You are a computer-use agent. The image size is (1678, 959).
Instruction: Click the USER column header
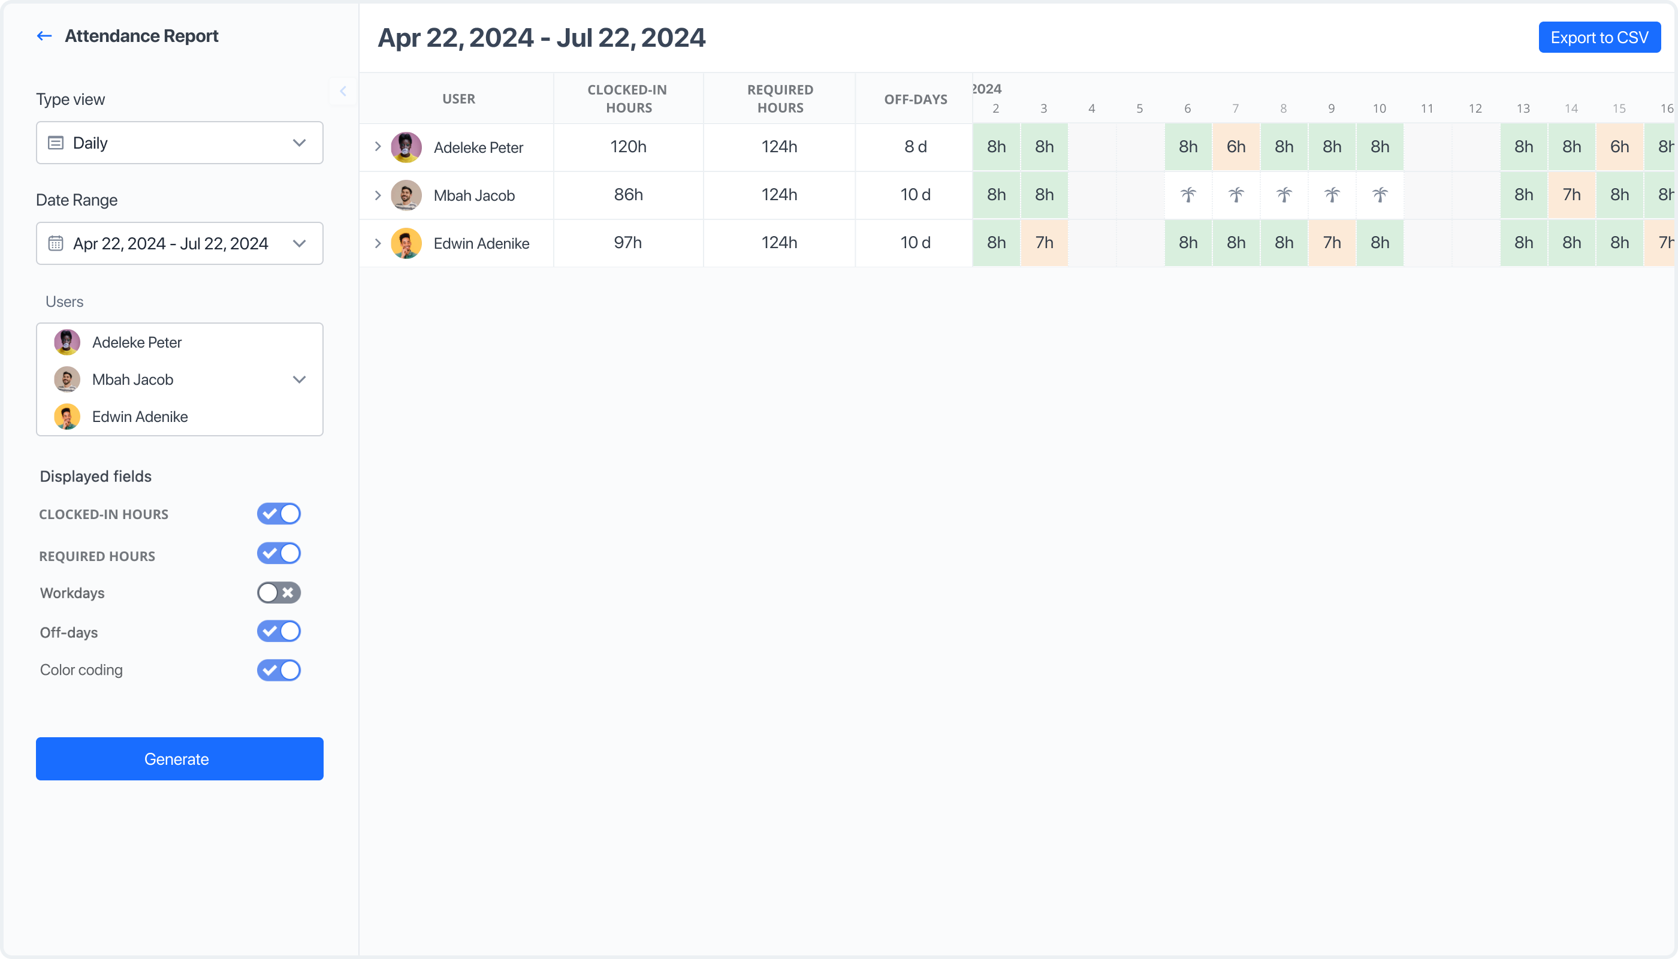pos(458,99)
